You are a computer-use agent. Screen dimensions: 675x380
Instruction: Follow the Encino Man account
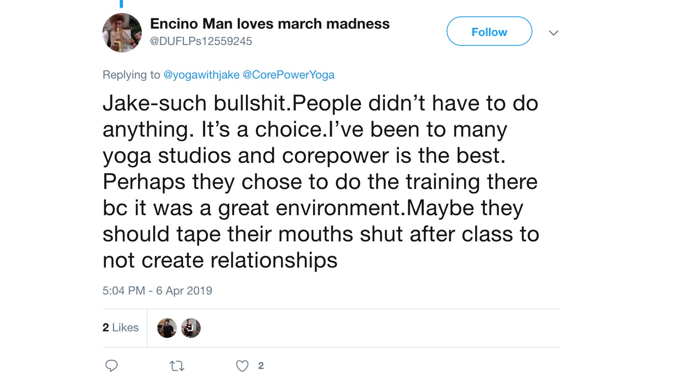pos(489,31)
